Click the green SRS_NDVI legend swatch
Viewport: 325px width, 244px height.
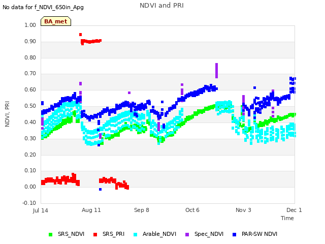point(50,234)
